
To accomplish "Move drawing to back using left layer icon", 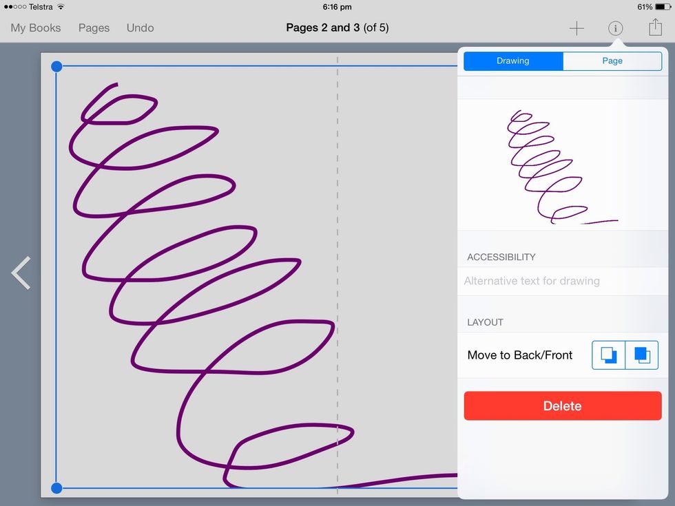I will click(609, 355).
